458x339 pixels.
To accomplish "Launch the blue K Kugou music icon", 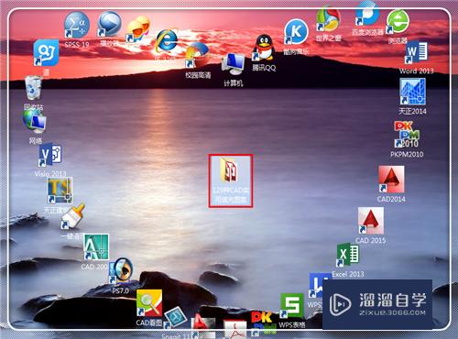I will point(296,31).
